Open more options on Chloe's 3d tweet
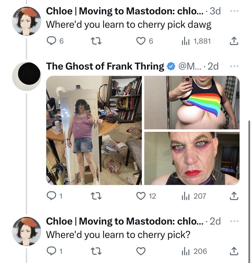Image resolution: width=252 pixels, height=263 pixels. (234, 11)
